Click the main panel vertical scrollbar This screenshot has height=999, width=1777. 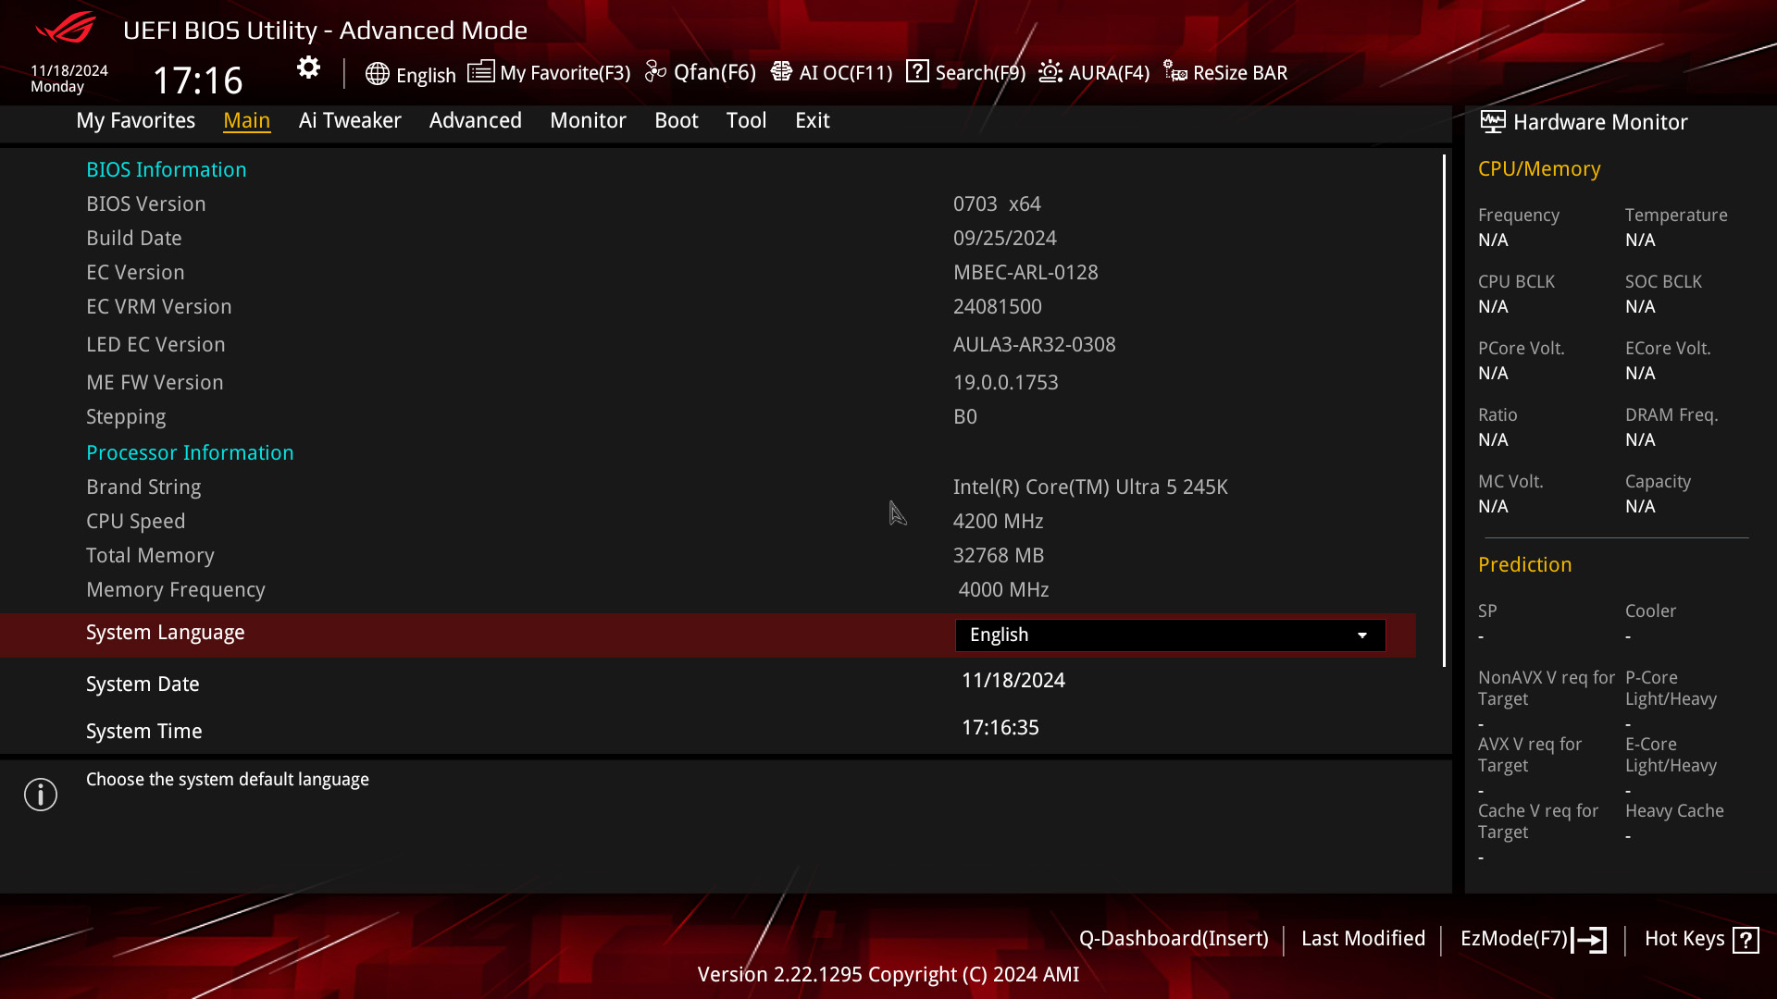1444,410
